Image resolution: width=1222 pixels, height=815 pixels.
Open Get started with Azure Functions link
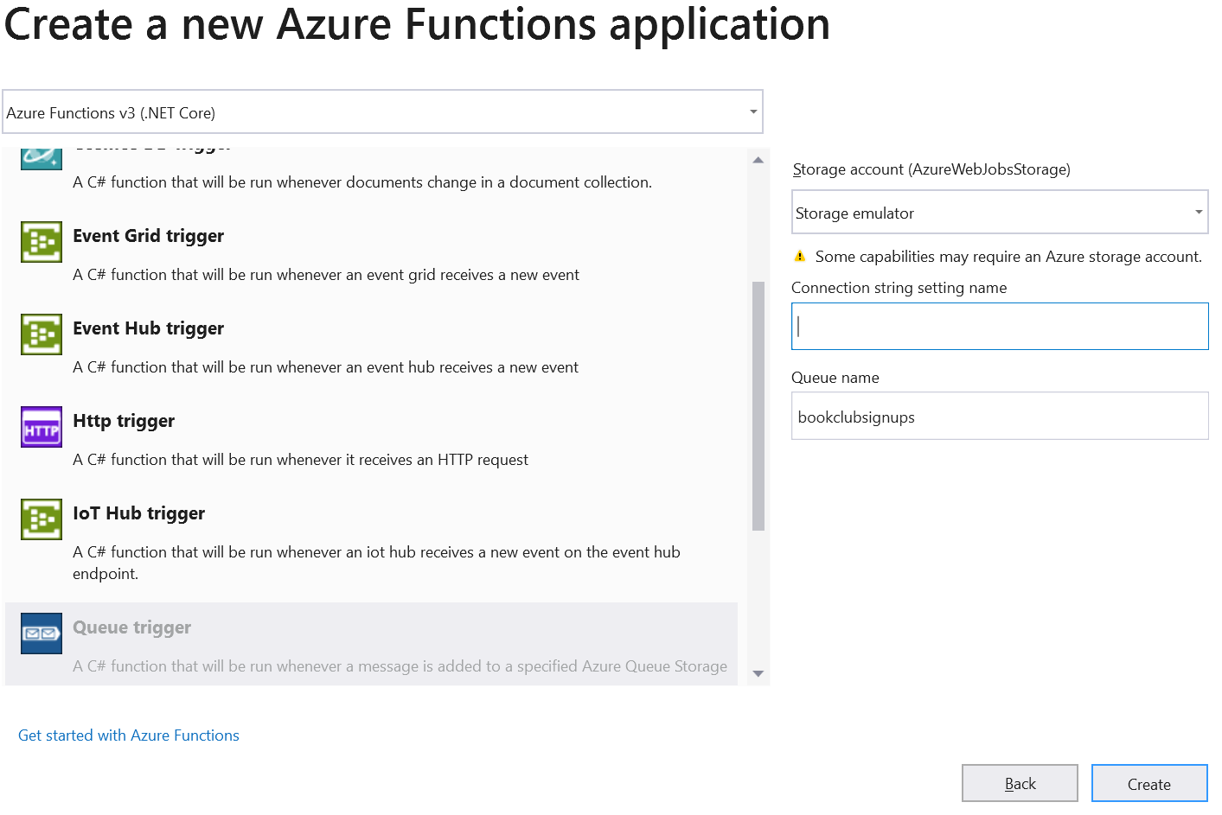point(128,735)
